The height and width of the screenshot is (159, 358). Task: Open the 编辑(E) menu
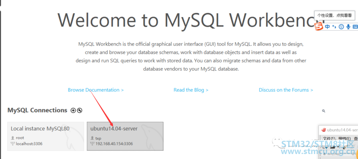pos(344,138)
